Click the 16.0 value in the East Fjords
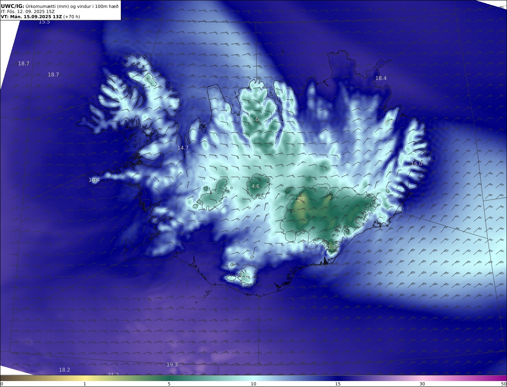Screen dimensions: 507x387 pyautogui.click(x=417, y=163)
